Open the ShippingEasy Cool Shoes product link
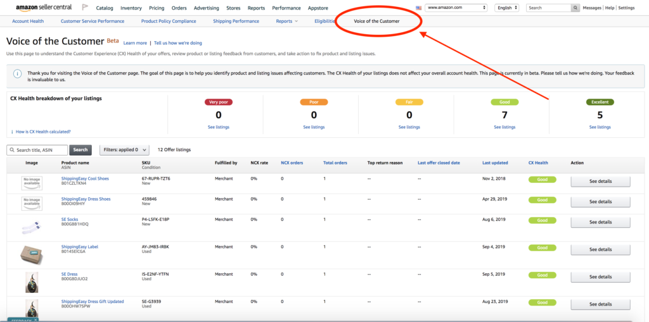This screenshot has height=322, width=649. click(x=85, y=178)
